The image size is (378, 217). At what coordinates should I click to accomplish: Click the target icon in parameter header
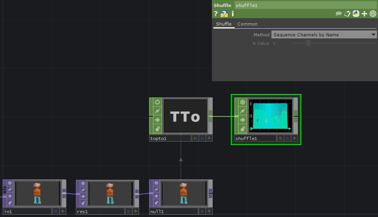tap(373, 14)
